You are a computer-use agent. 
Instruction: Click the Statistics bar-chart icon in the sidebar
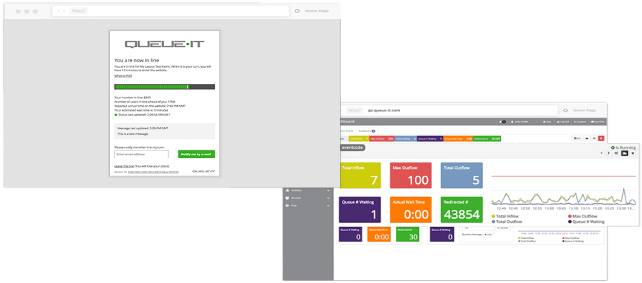pos(287,191)
